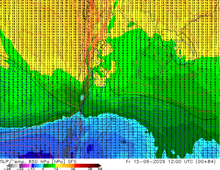Click the forecast offset "(00+84)"
The width and height of the screenshot is (220, 170).
(205, 162)
